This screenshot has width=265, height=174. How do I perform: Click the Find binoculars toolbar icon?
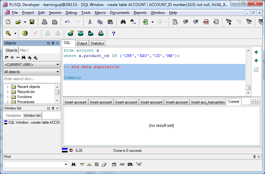click(123, 22)
